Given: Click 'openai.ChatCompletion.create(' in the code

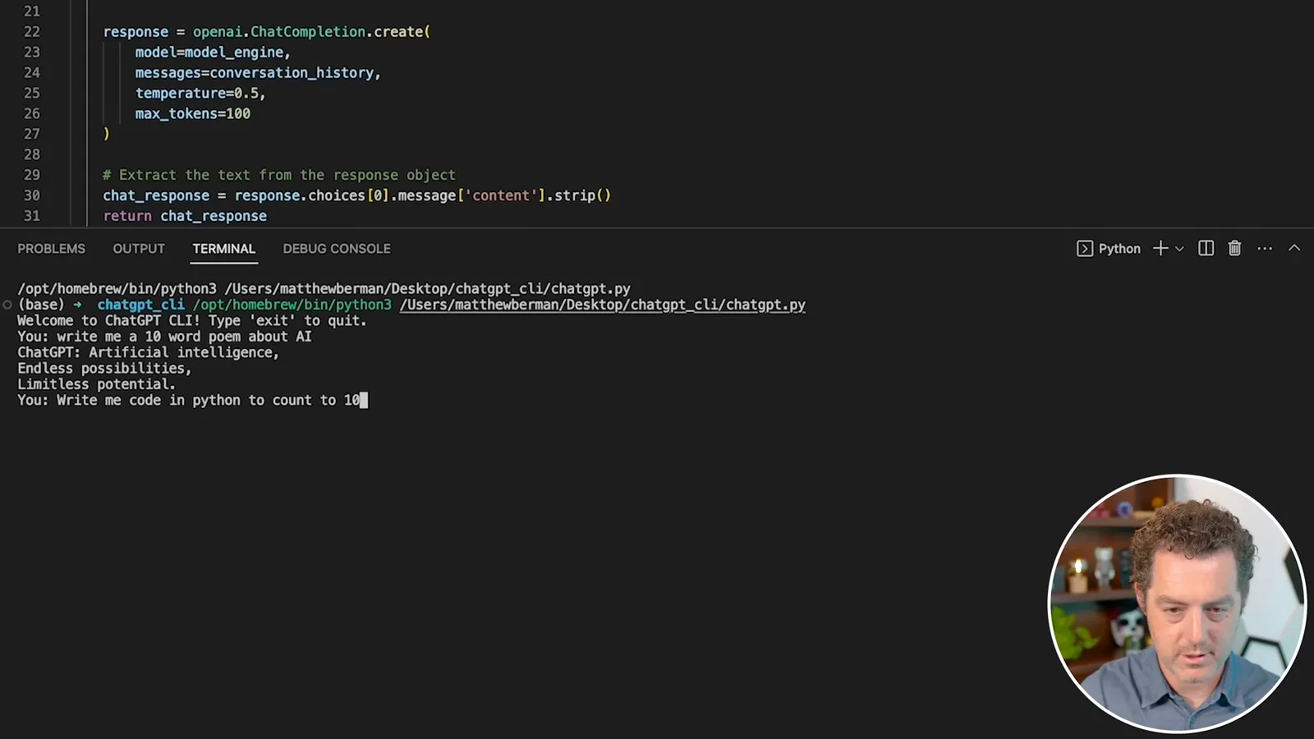Looking at the screenshot, I should [x=312, y=31].
